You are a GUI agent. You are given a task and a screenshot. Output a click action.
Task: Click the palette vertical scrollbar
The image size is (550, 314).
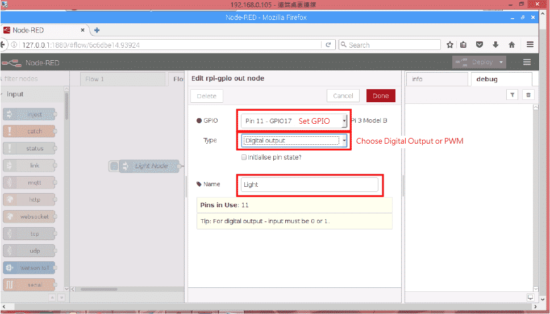(66, 105)
